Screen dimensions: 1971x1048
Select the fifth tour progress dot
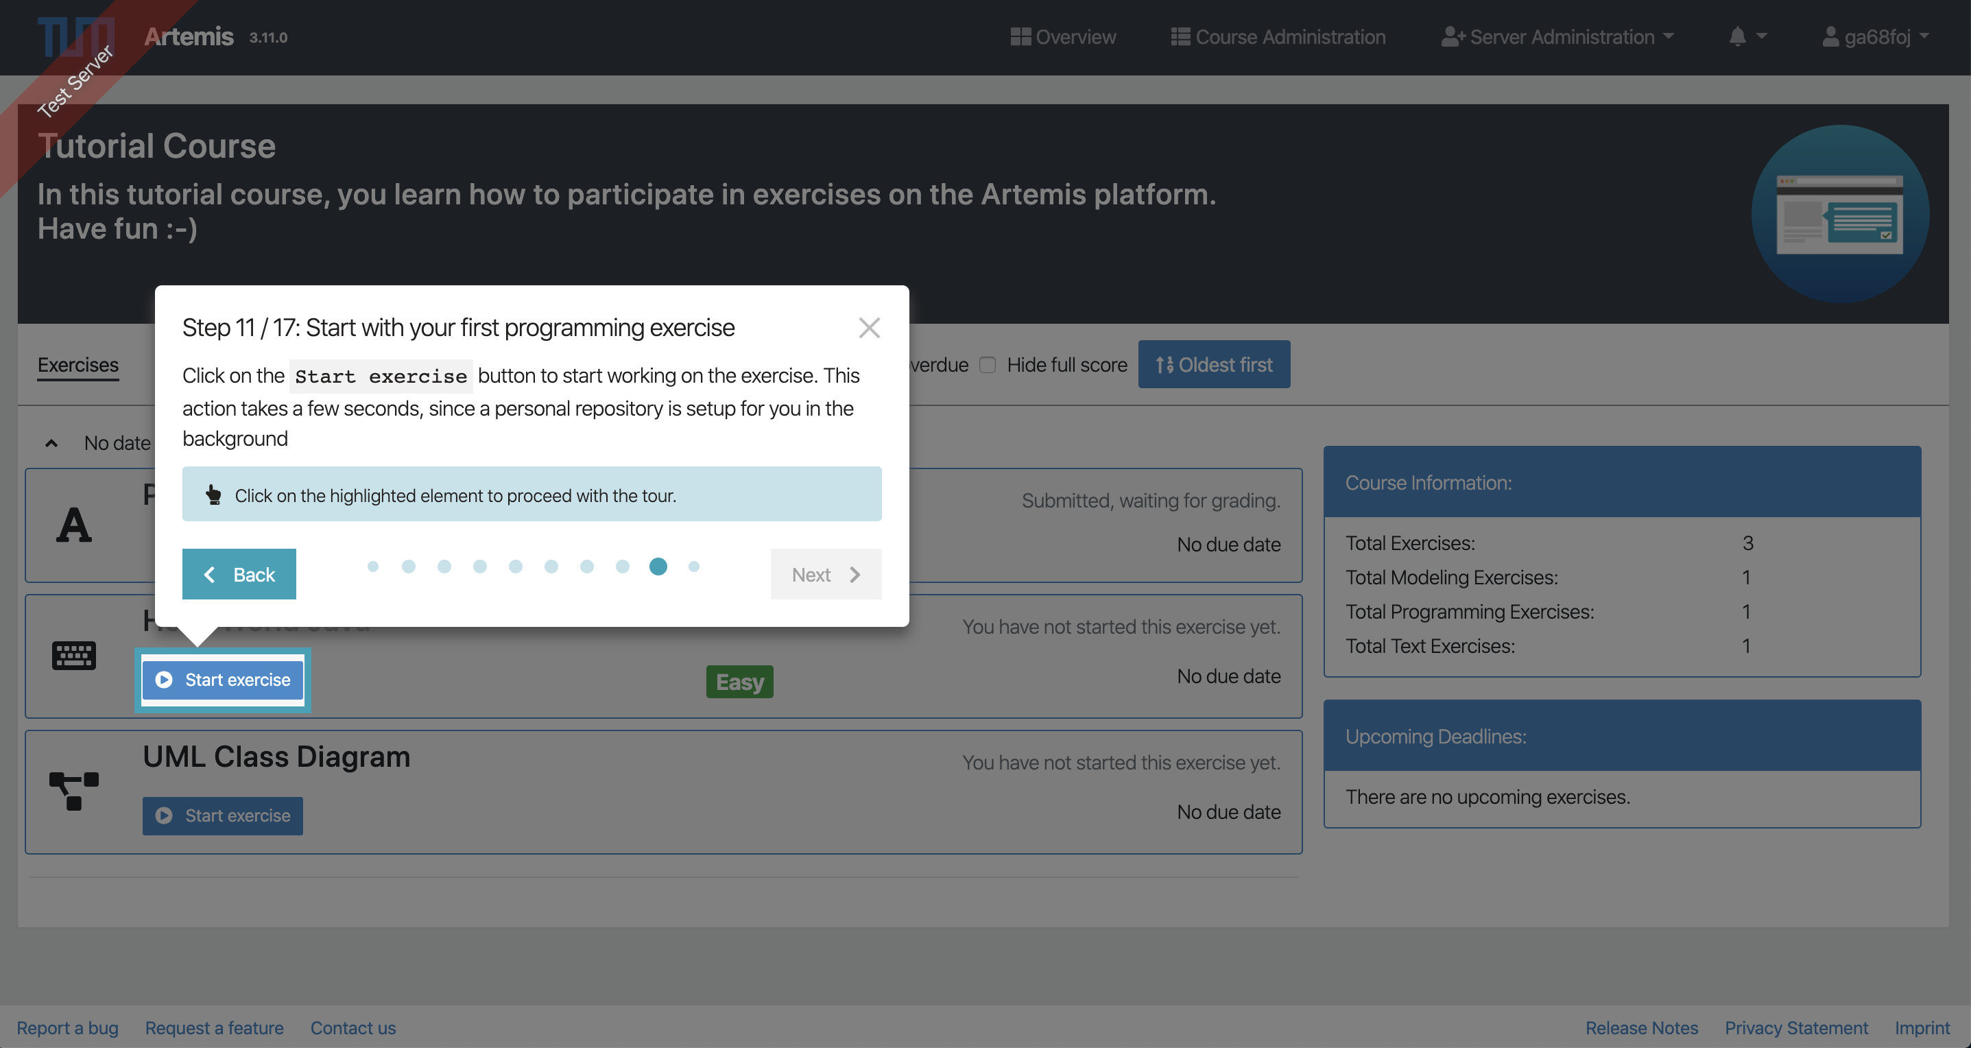click(516, 566)
